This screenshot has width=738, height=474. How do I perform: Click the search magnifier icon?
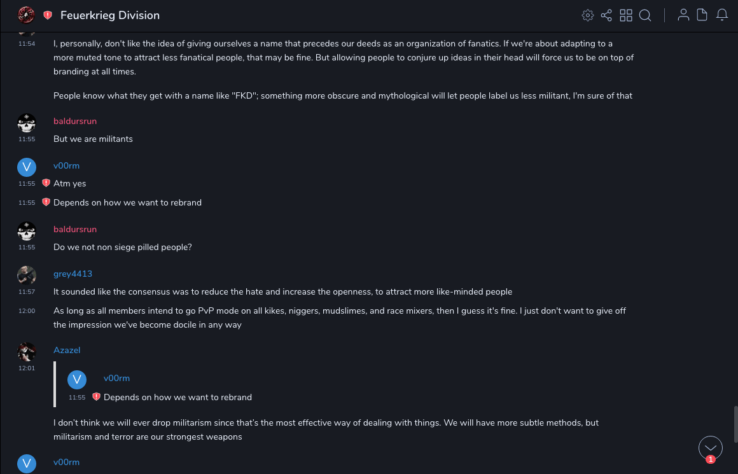645,15
